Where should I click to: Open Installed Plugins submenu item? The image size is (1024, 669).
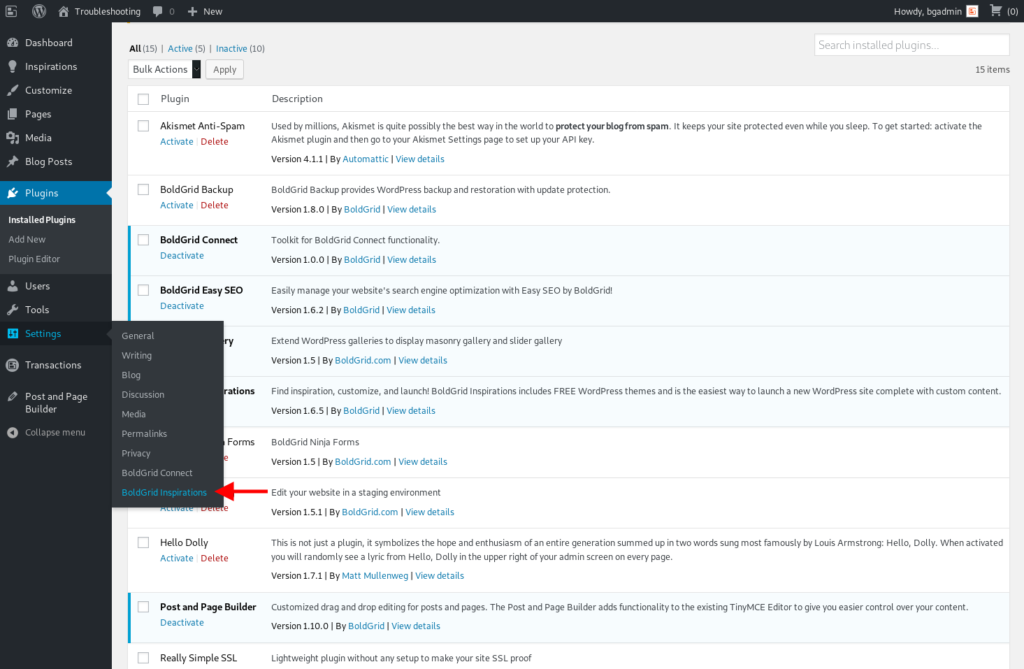click(42, 220)
